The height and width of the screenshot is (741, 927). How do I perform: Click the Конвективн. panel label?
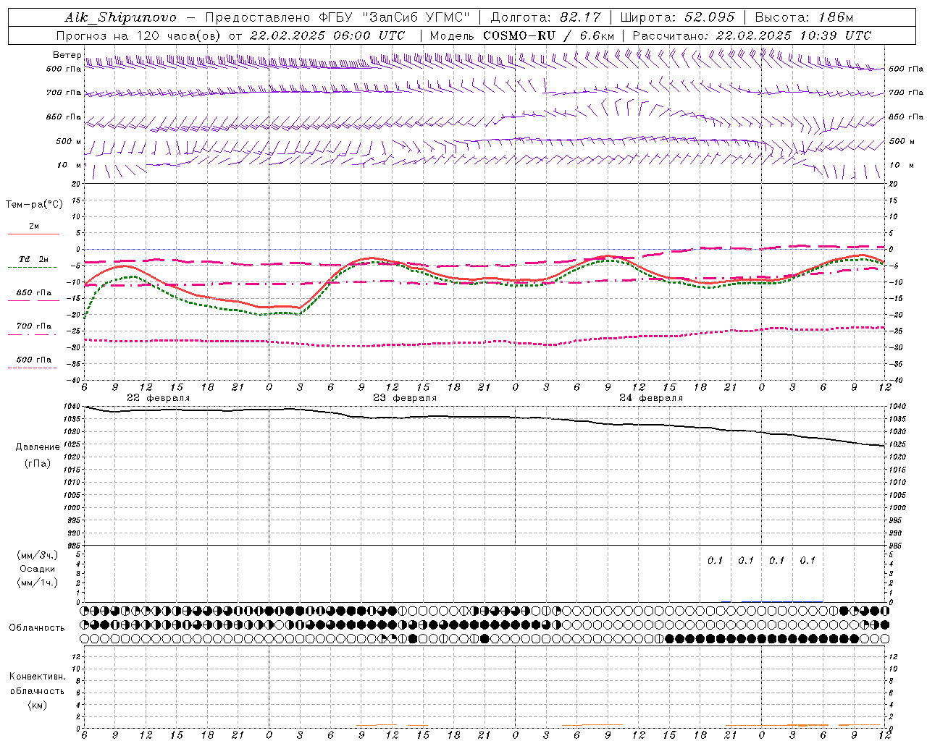tap(37, 677)
